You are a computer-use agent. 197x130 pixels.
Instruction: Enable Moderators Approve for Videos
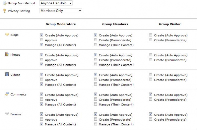click(x=42, y=79)
